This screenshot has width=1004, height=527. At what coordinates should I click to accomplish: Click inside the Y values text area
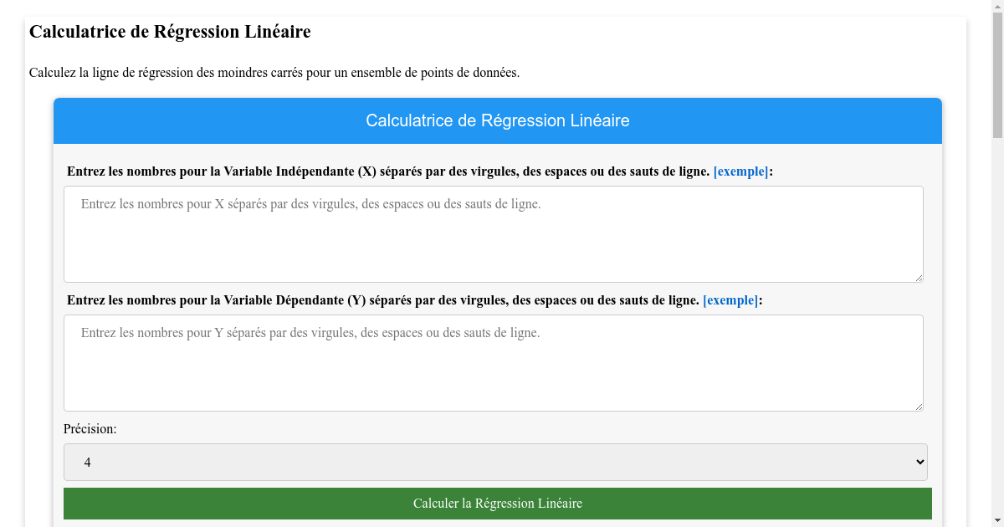point(494,362)
